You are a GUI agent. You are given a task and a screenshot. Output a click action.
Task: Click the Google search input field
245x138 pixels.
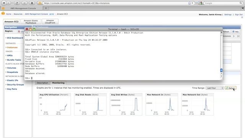click(222, 3)
